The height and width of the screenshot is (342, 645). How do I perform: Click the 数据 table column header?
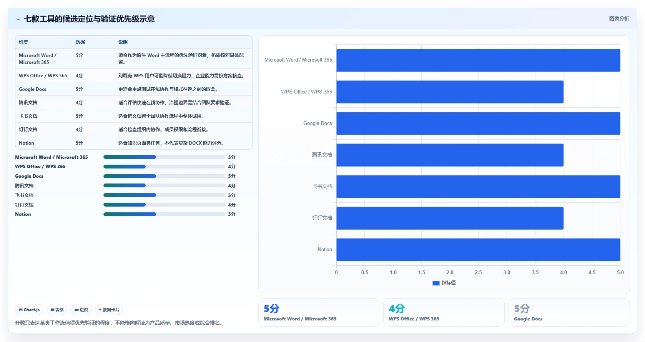click(80, 42)
